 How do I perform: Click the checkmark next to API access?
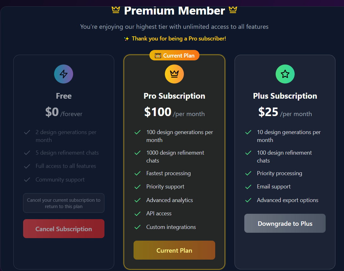tap(137, 214)
